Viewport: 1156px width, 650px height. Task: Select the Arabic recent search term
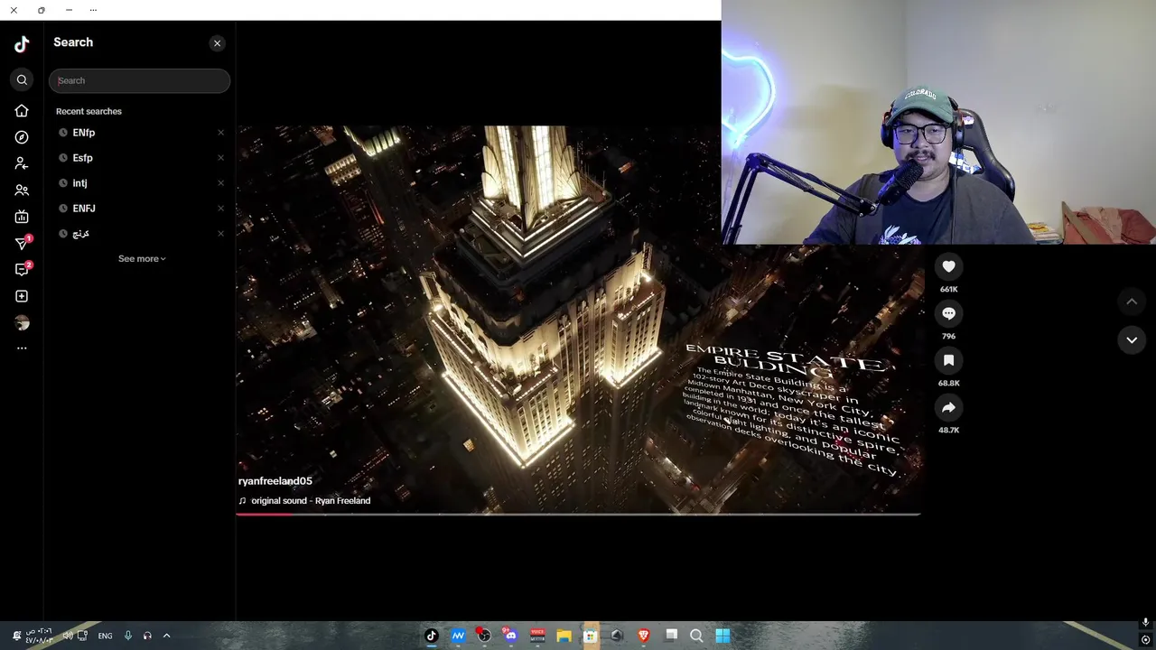coord(80,234)
